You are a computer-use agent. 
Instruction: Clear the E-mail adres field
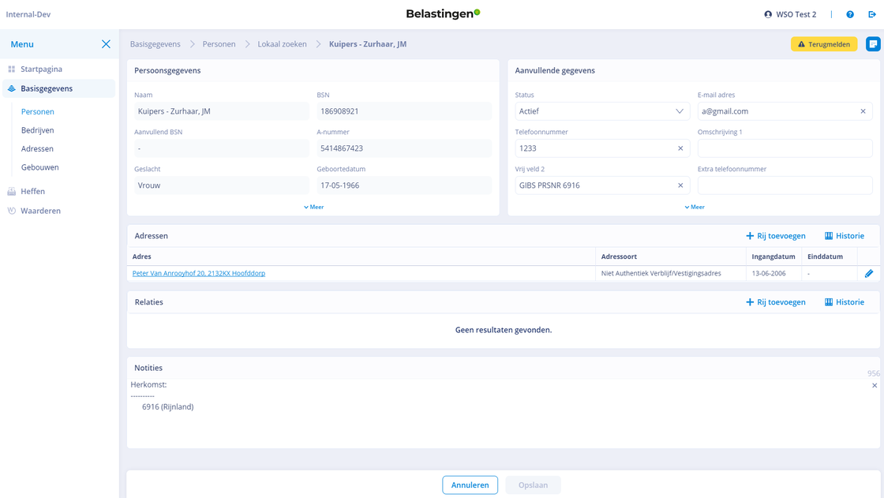click(863, 111)
